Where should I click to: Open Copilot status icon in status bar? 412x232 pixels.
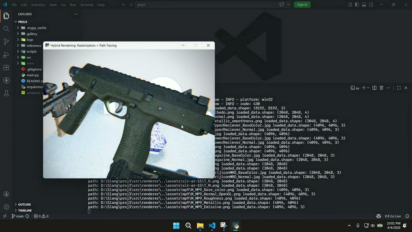pos(379,216)
